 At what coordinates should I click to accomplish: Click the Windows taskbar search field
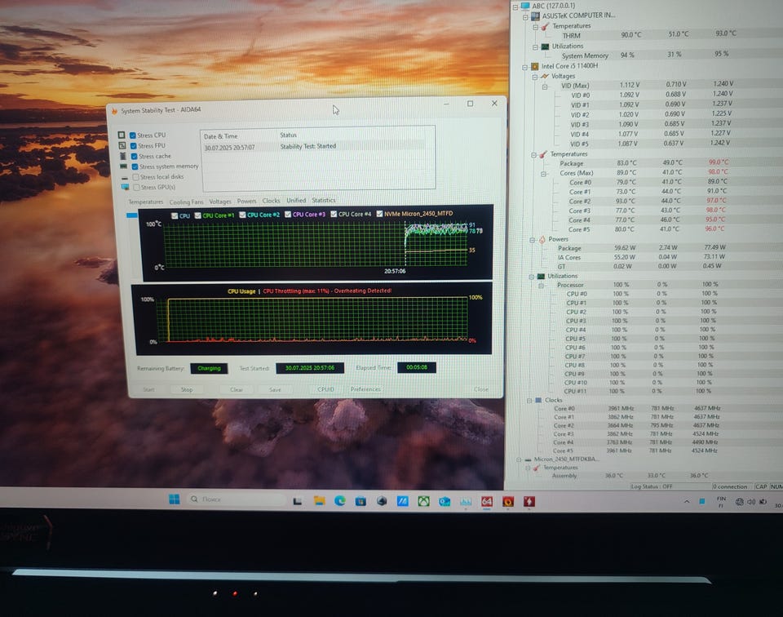pos(236,499)
